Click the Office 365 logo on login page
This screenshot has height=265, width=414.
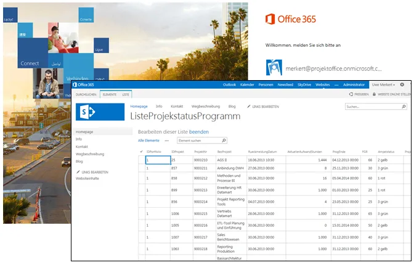(290, 19)
